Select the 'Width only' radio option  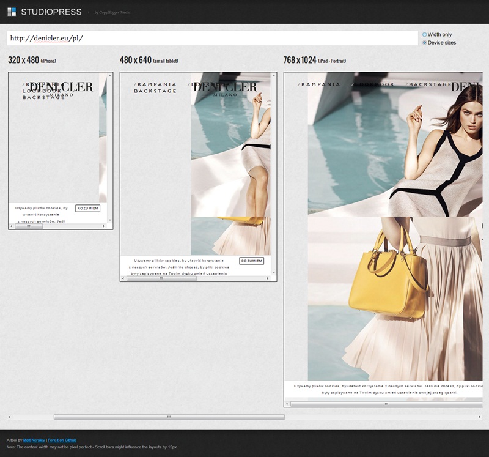pyautogui.click(x=424, y=35)
